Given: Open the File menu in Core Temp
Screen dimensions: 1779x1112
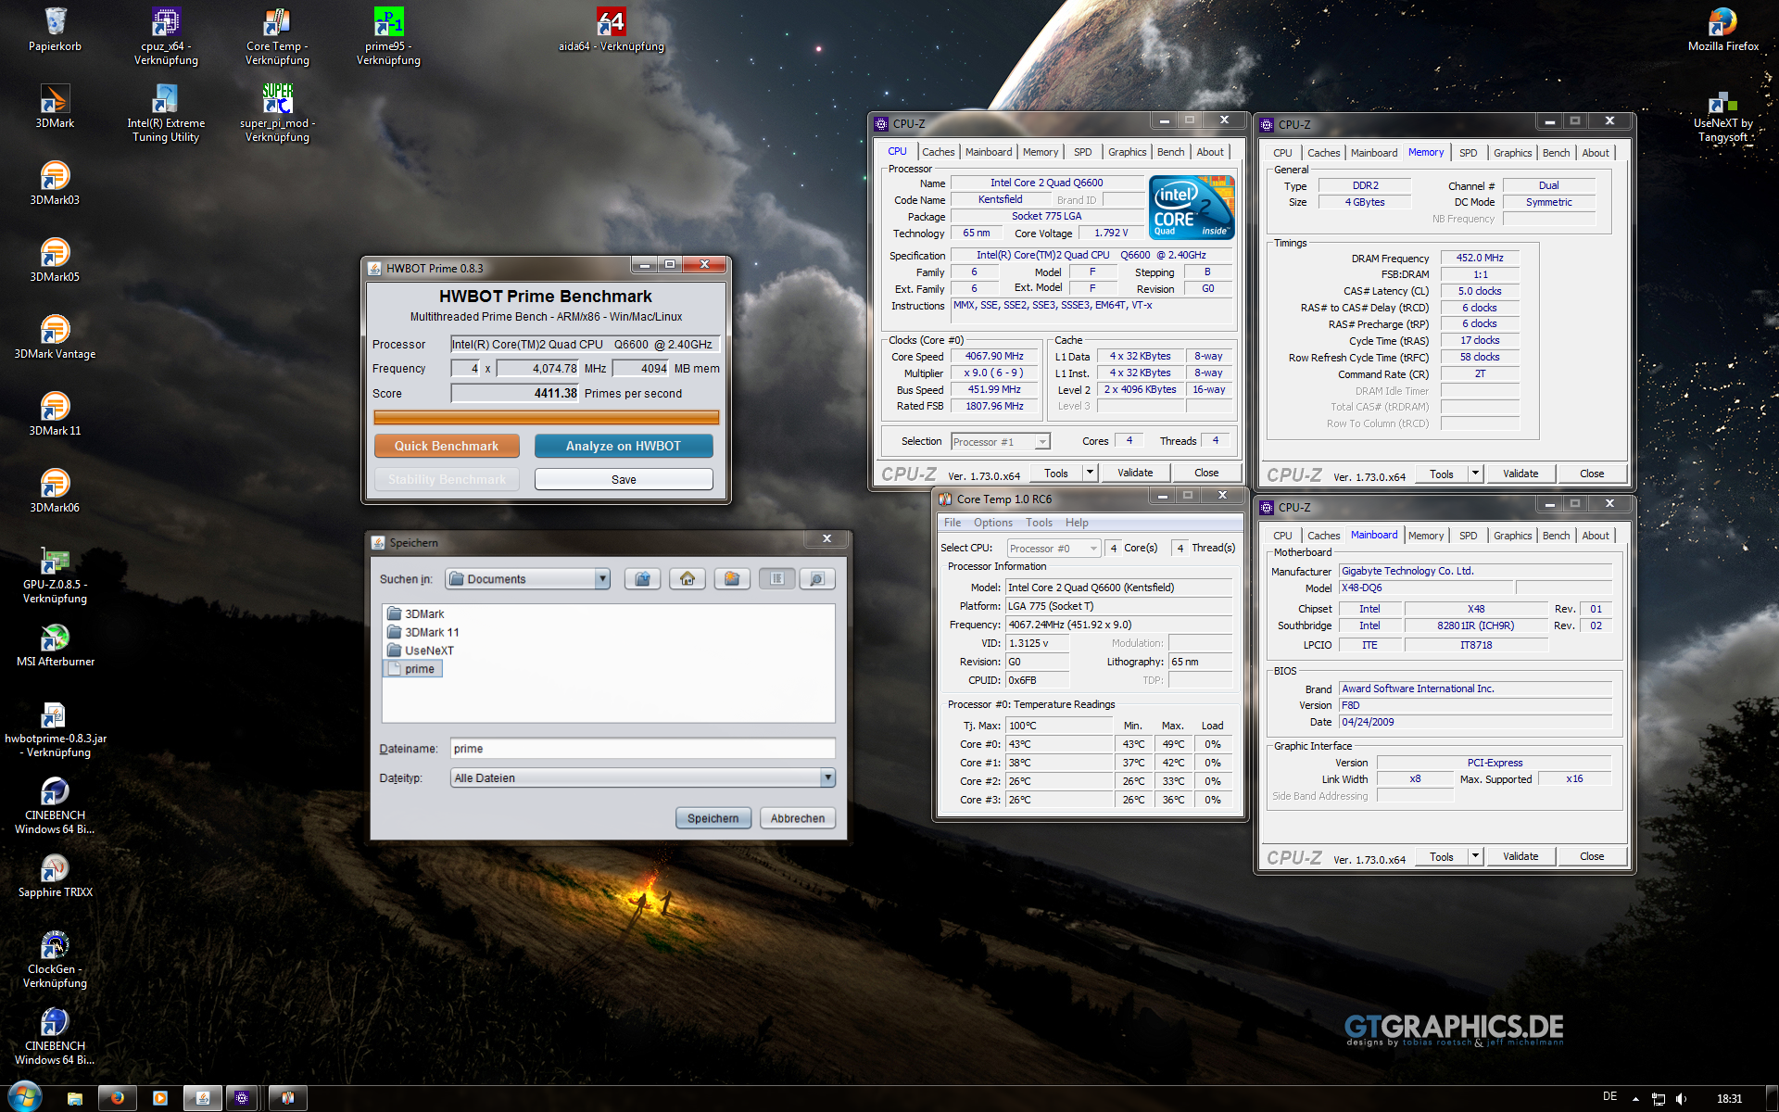Looking at the screenshot, I should [952, 523].
